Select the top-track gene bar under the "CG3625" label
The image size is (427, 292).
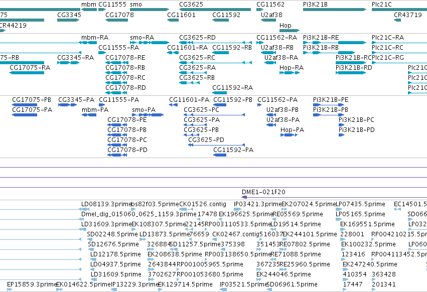(215, 10)
